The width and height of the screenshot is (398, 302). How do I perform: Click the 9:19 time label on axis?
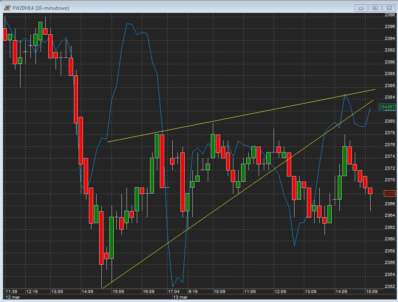pyautogui.click(x=192, y=292)
